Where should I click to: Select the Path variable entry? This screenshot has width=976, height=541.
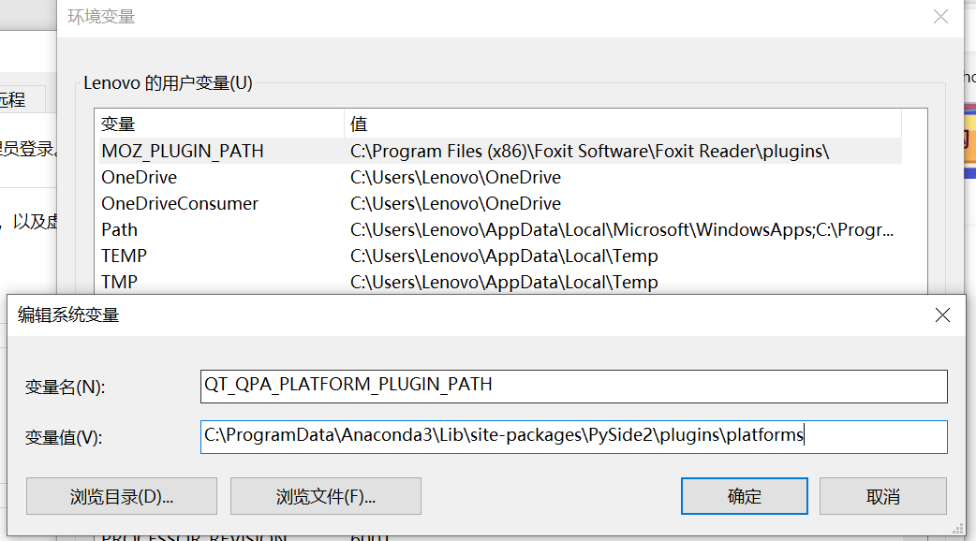pyautogui.click(x=119, y=229)
